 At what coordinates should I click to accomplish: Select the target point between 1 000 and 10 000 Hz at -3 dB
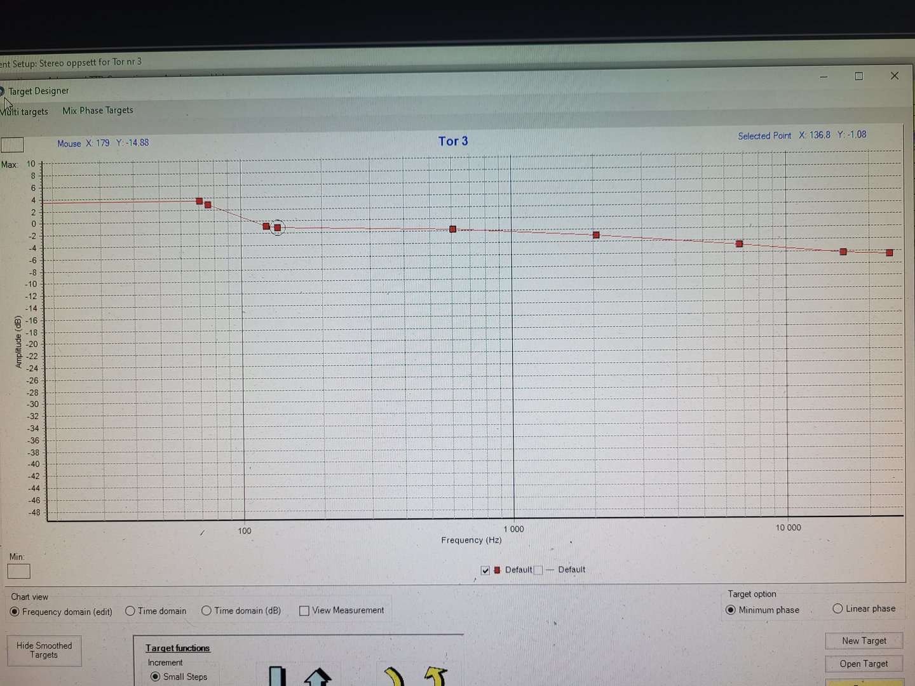point(739,244)
